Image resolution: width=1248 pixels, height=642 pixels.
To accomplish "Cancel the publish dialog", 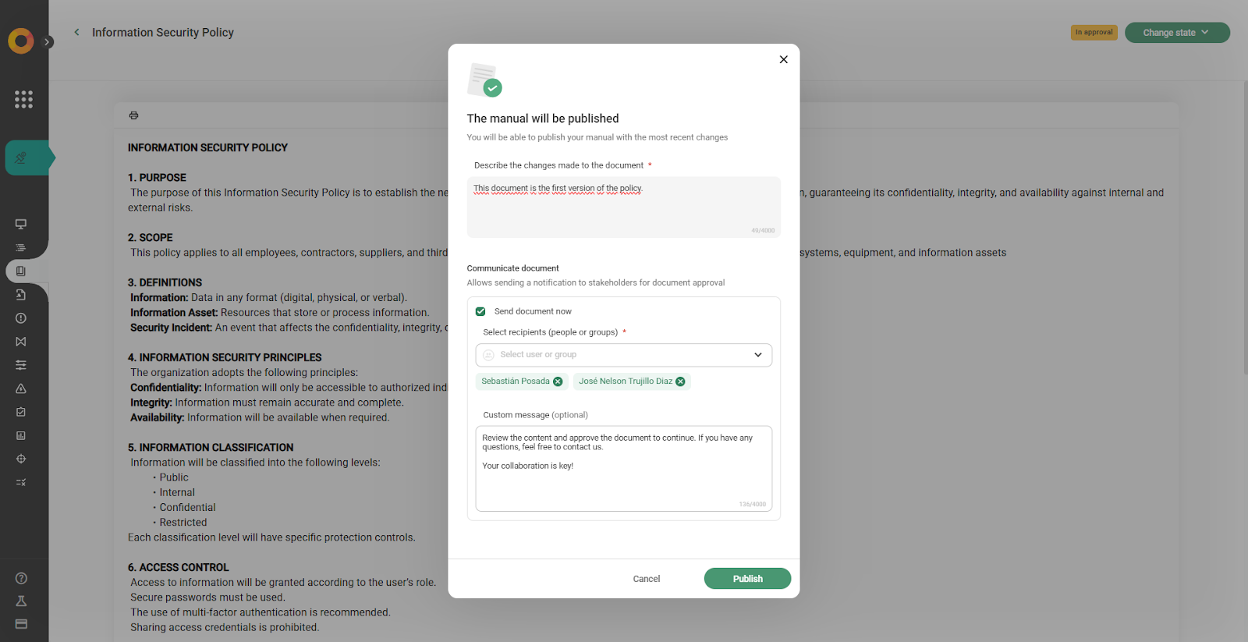I will [646, 579].
